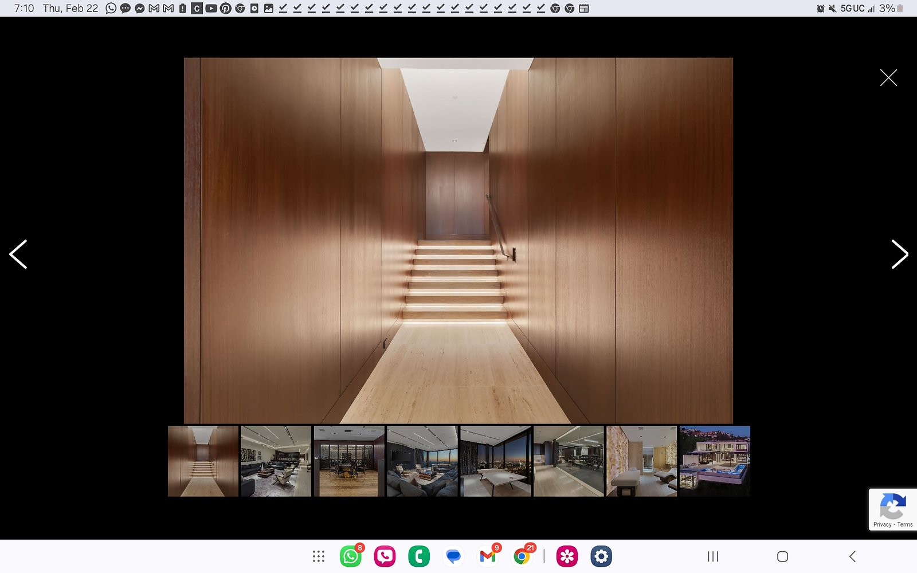
Task: Tap the image notification icon in status bar
Action: [x=269, y=9]
